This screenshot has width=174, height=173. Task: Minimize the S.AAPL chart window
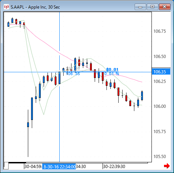pyautogui.click(x=140, y=7)
